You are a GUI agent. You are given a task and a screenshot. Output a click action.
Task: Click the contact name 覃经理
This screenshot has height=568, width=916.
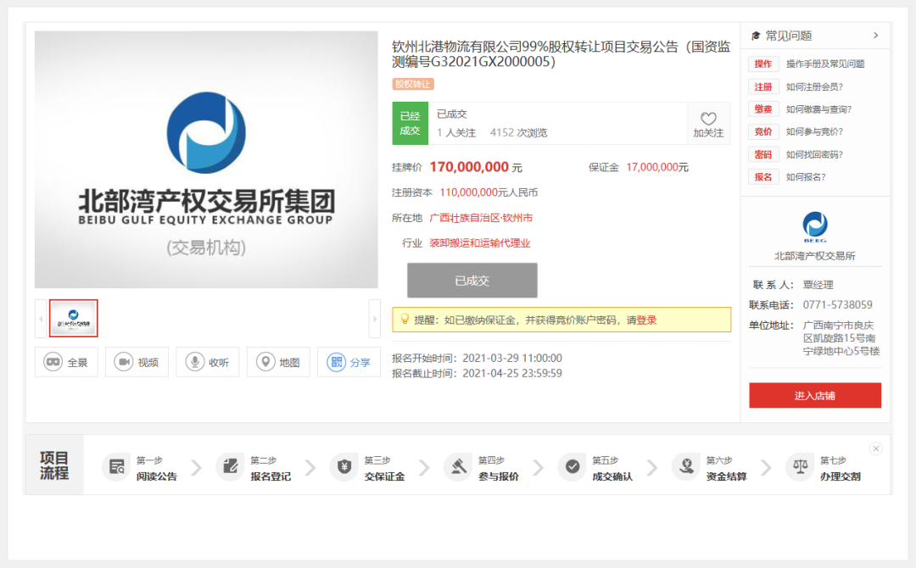(818, 285)
